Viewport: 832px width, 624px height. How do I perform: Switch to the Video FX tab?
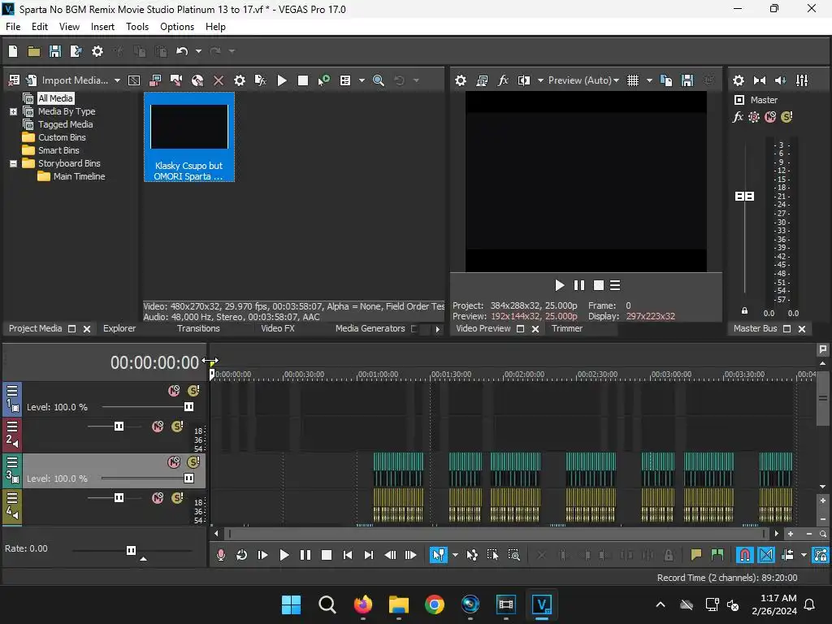[x=278, y=328]
